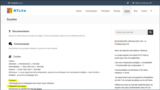Open the Avancé Chris Titus Tech link
The height and width of the screenshot is (90, 160).
point(24,70)
